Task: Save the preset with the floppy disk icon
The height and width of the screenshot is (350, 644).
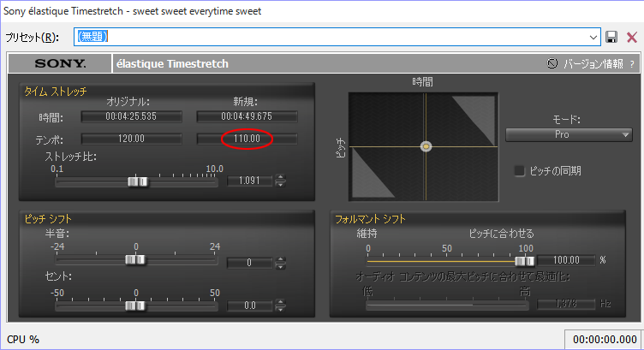Action: (611, 37)
